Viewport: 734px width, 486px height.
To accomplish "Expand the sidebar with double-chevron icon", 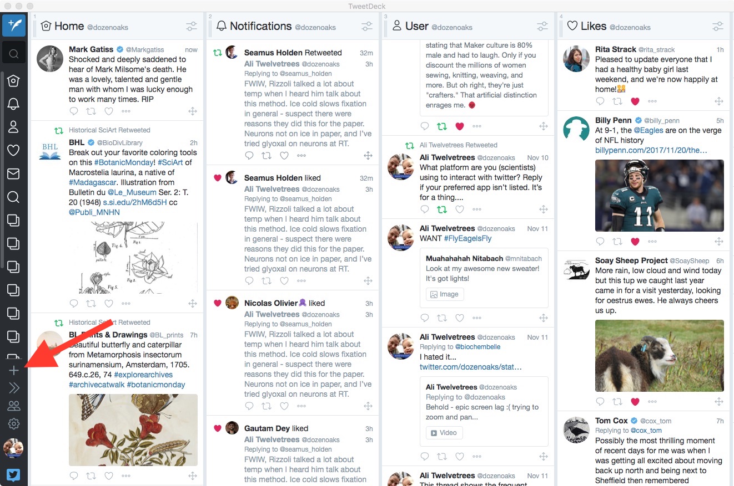I will [14, 388].
